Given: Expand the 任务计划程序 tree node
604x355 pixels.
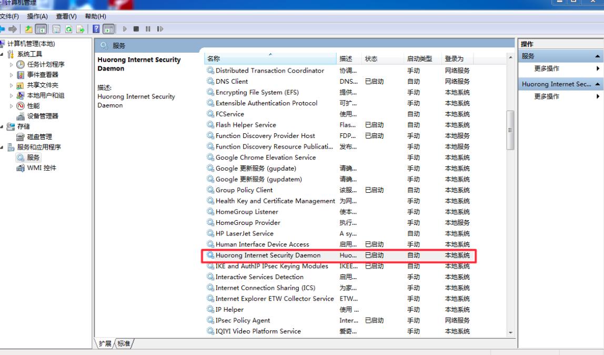Looking at the screenshot, I should 12,64.
